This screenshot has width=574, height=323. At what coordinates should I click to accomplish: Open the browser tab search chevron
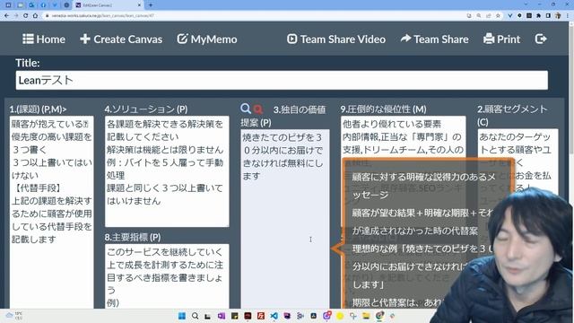coord(526,4)
